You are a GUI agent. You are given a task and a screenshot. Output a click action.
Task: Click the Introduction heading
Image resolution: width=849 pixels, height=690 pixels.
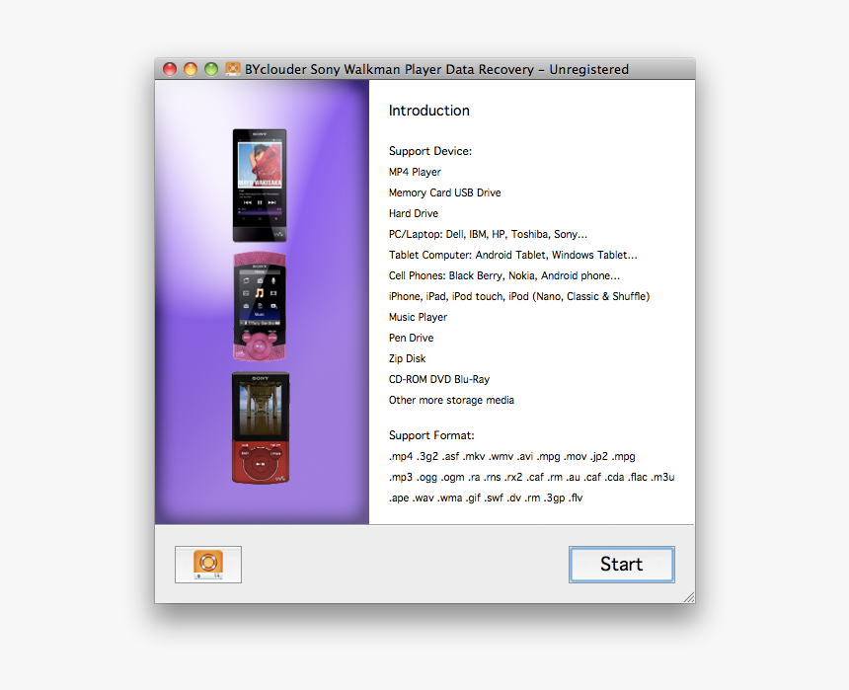coord(428,111)
